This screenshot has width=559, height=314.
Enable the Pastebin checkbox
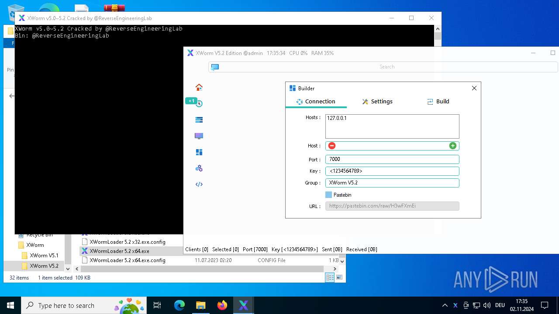coord(329,195)
